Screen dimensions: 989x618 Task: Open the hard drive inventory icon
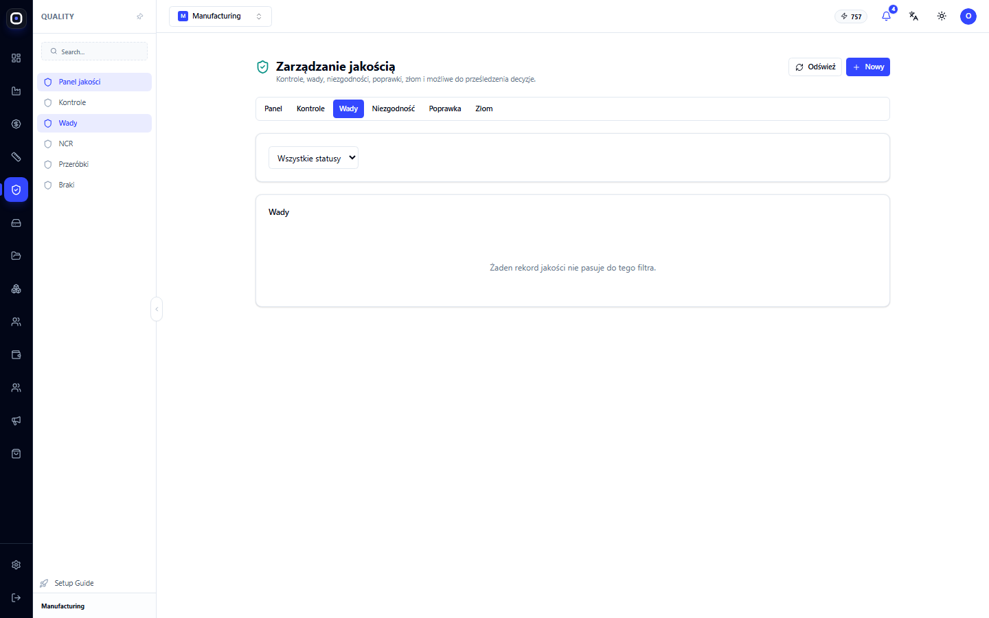click(x=16, y=223)
